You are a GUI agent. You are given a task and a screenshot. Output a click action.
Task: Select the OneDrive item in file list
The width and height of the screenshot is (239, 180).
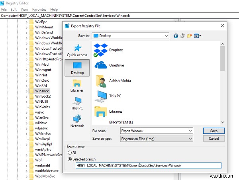click(109, 65)
